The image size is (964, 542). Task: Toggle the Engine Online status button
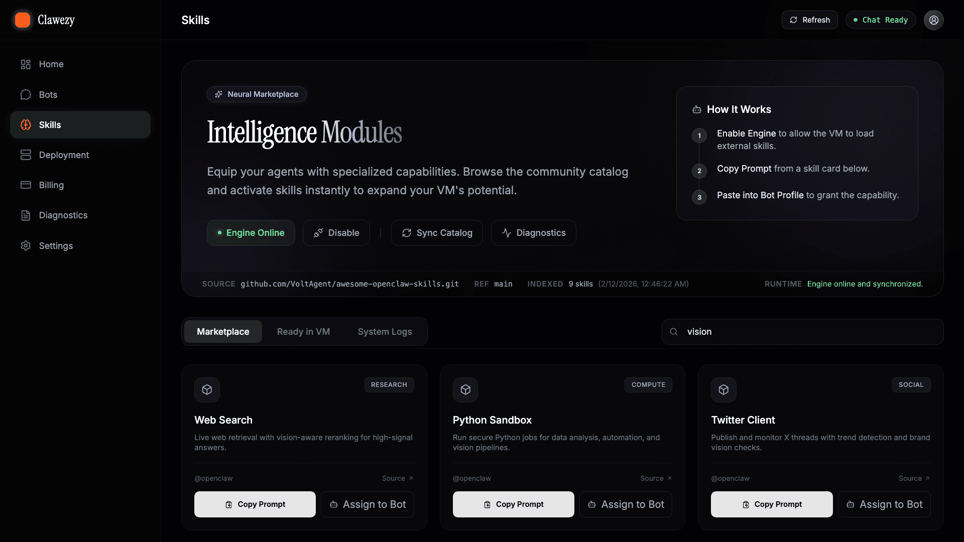coord(251,233)
